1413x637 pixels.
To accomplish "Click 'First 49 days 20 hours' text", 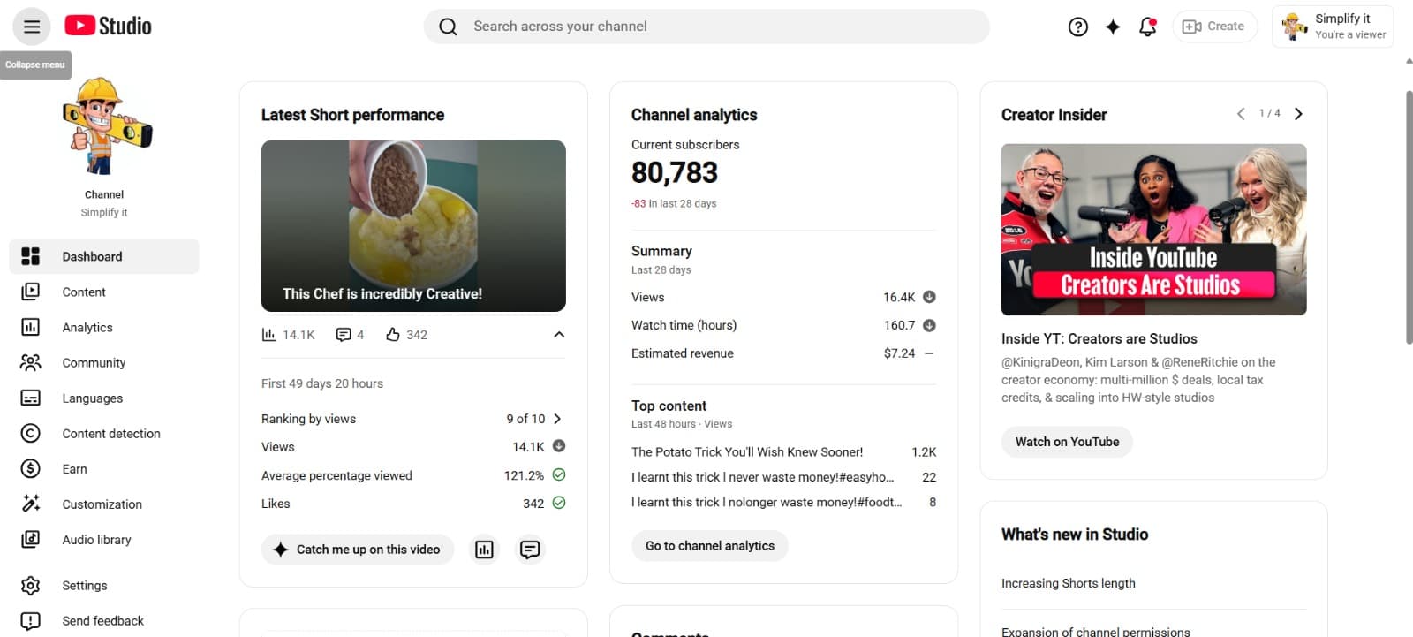I will pos(322,383).
